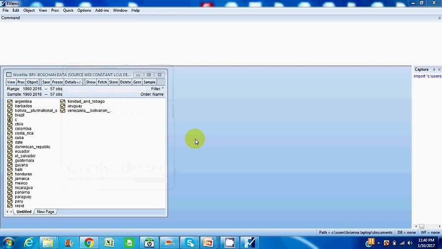This screenshot has width=442, height=249.
Task: Select the uruguay series icon
Action: [x=62, y=106]
